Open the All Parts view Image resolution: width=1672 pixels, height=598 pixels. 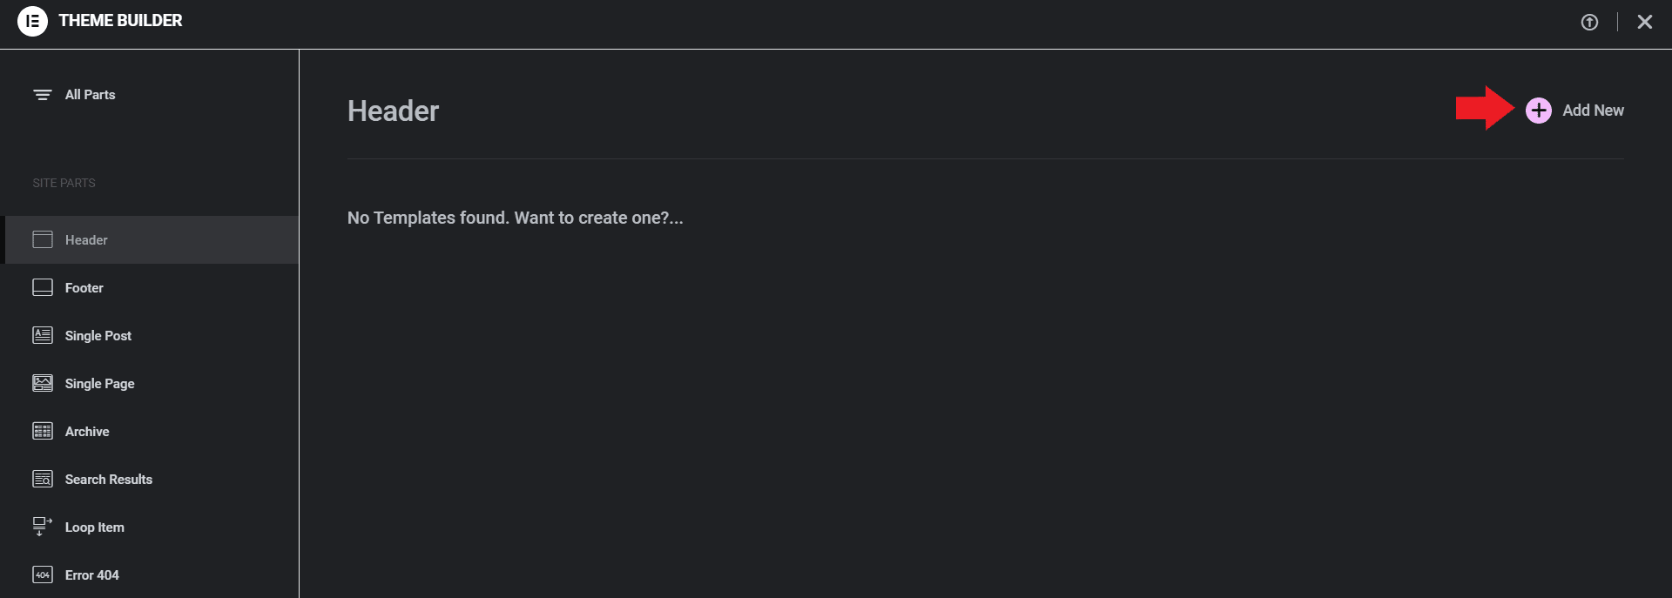coord(90,95)
